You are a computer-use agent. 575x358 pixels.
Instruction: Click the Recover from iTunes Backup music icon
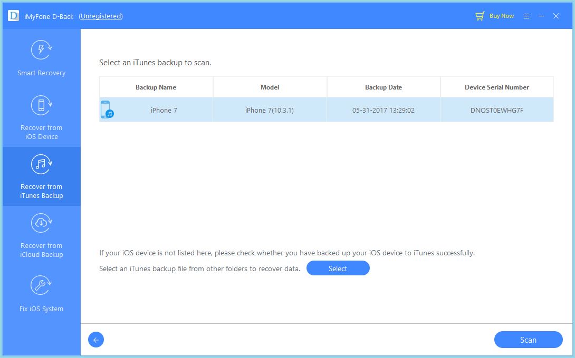[x=41, y=164]
